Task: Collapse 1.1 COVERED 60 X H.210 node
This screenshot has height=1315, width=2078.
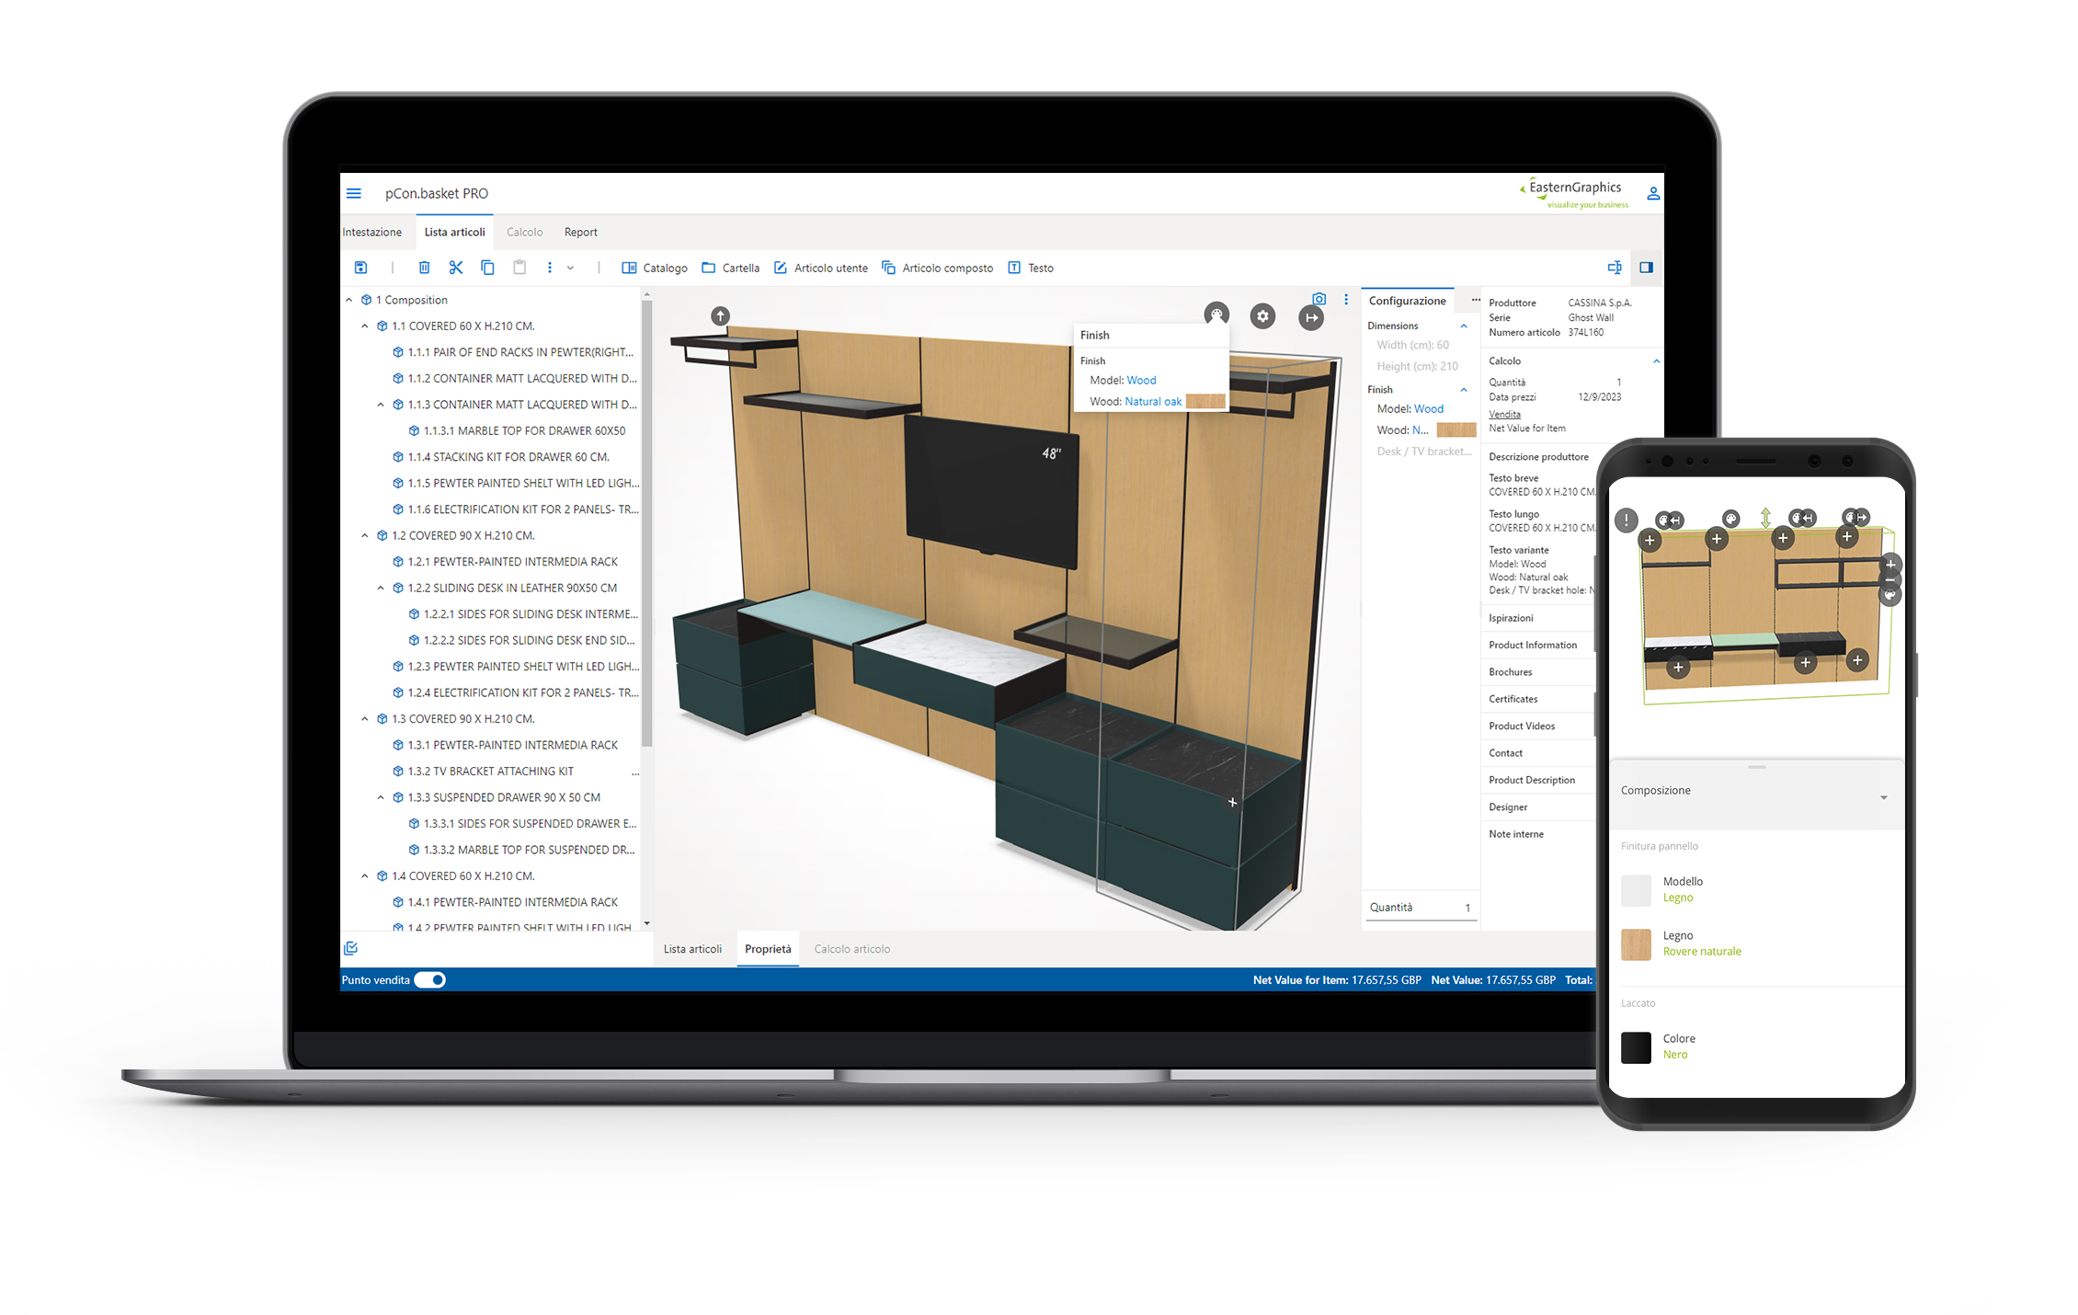Action: [365, 326]
